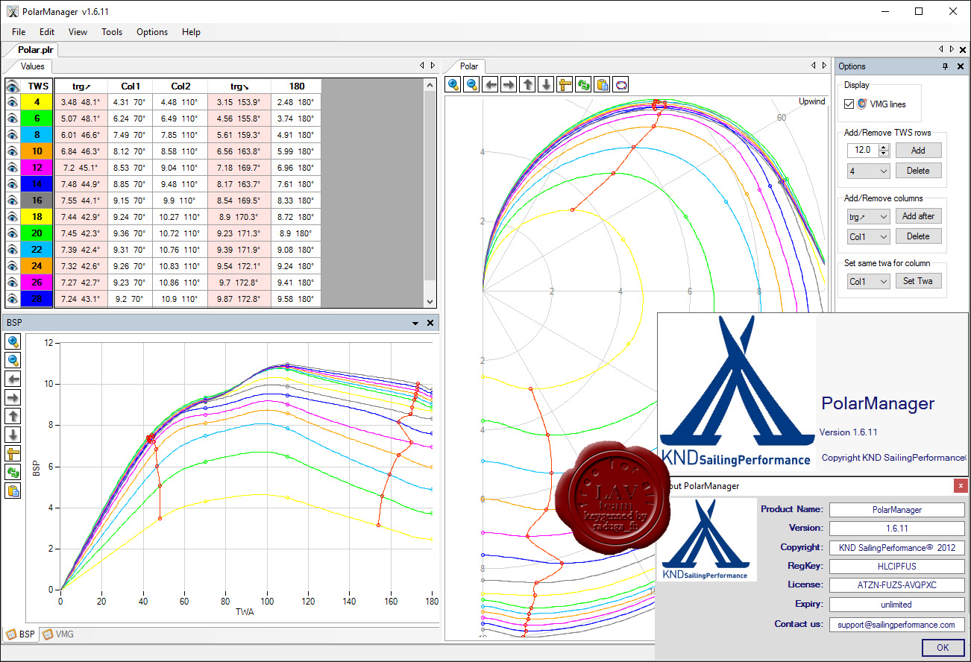This screenshot has height=662, width=971.
Task: Click the RegKey field HLCIPFUS
Action: click(896, 567)
